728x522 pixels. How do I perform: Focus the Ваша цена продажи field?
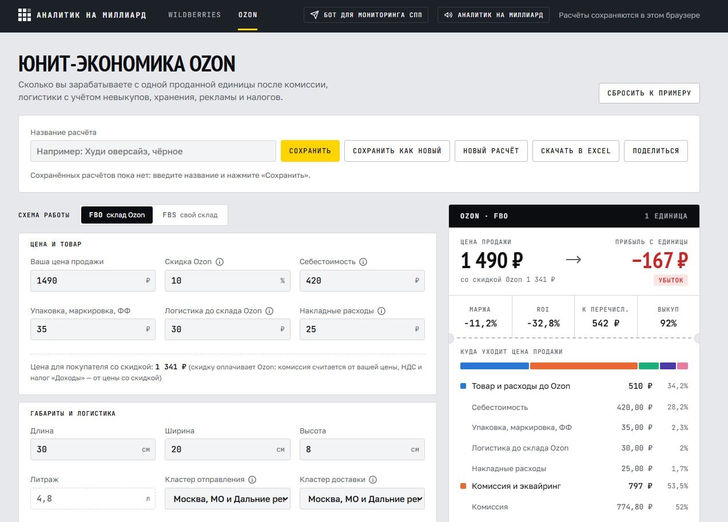click(93, 281)
